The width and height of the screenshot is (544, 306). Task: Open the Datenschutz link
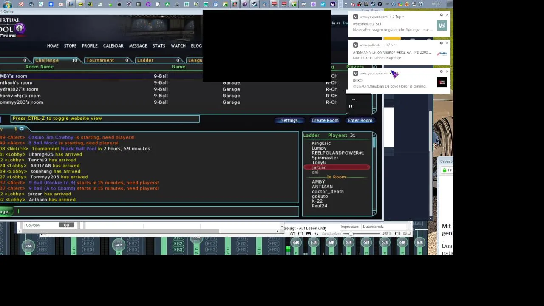(x=373, y=227)
